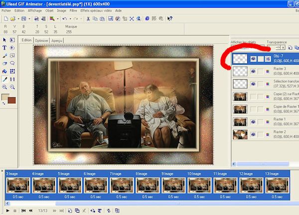Select the Eyedropper color picker tool

tap(4, 79)
